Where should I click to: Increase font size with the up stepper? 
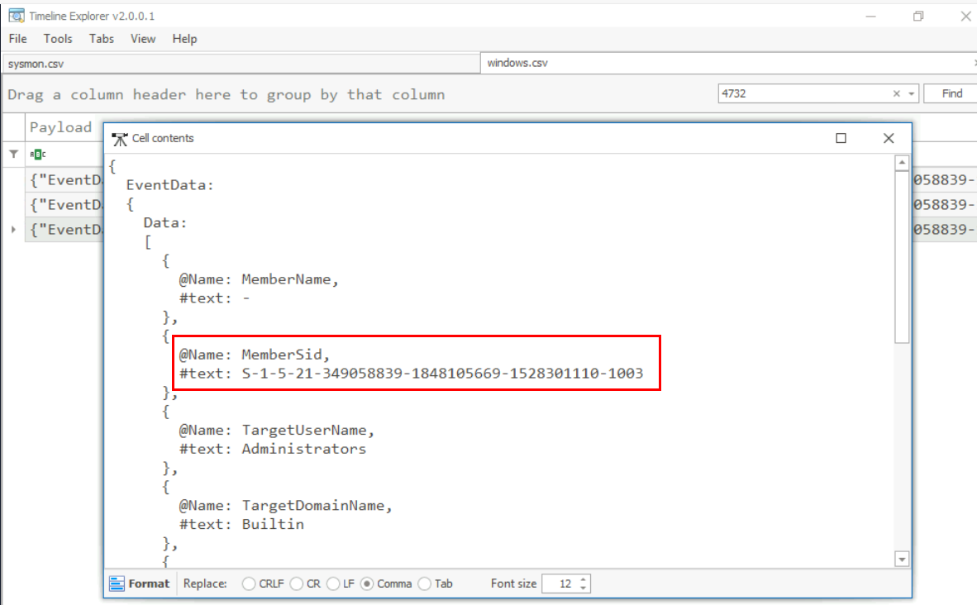pyautogui.click(x=584, y=579)
